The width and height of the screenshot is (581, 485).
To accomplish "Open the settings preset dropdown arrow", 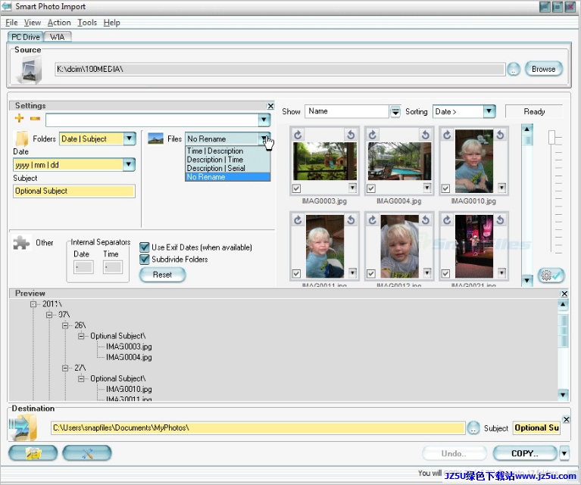I will tap(264, 120).
